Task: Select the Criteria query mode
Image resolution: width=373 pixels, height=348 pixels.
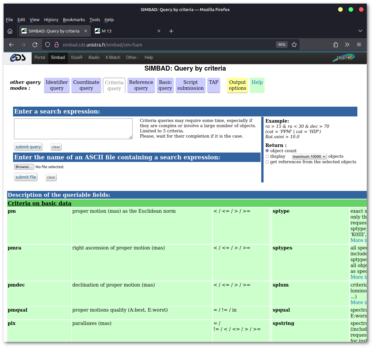Action: (114, 86)
